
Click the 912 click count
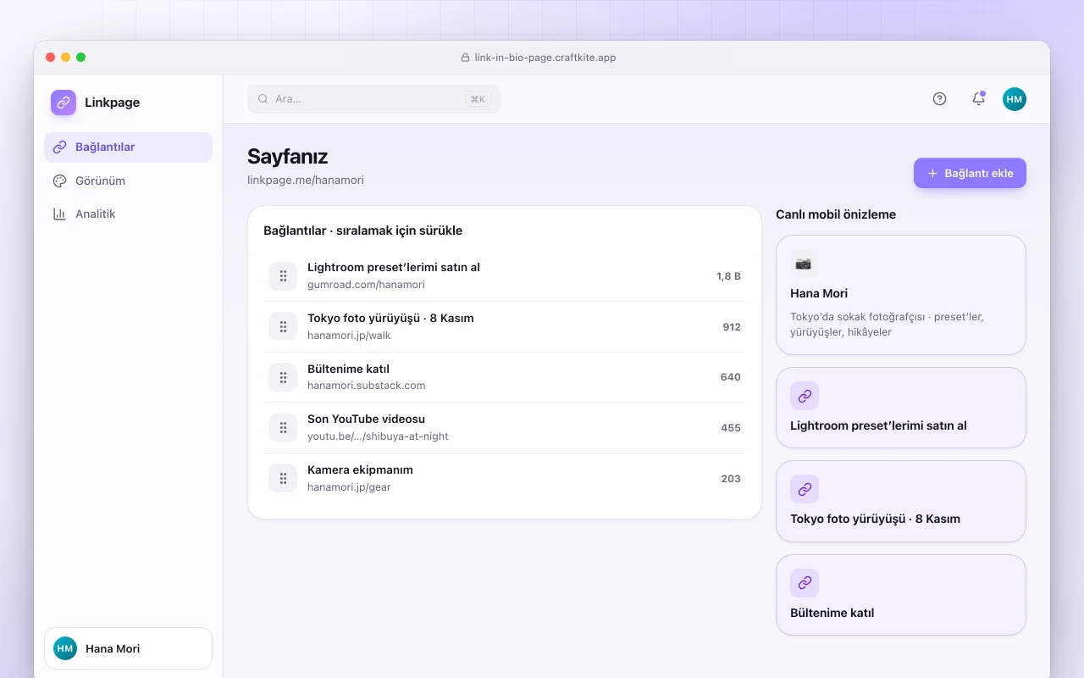[x=732, y=327]
